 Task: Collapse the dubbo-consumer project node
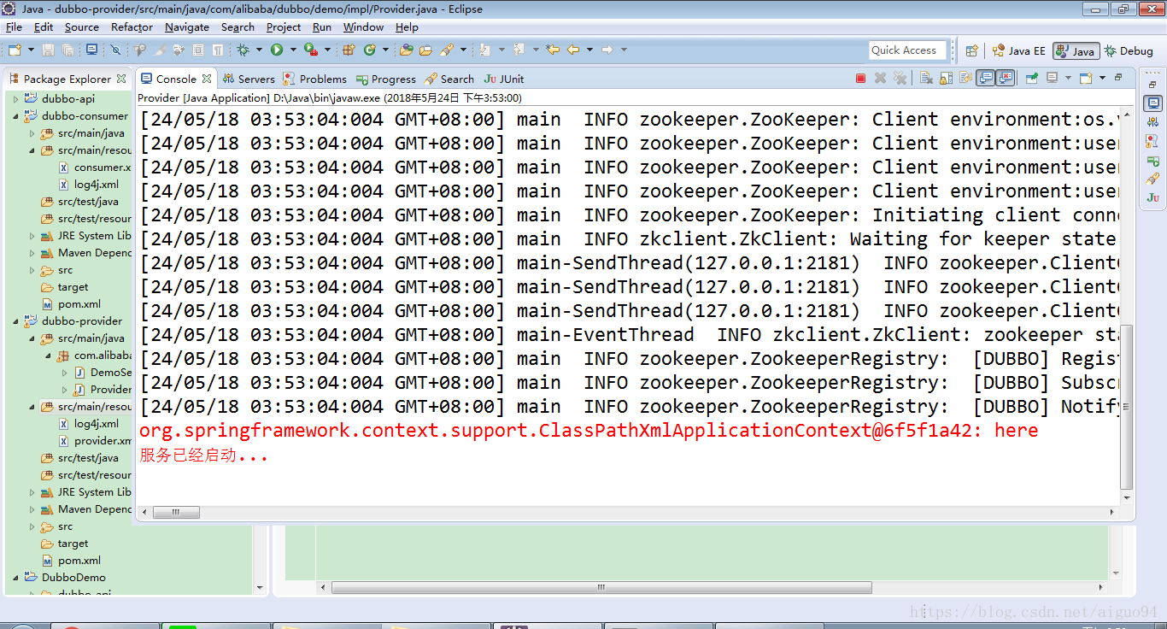click(x=15, y=116)
